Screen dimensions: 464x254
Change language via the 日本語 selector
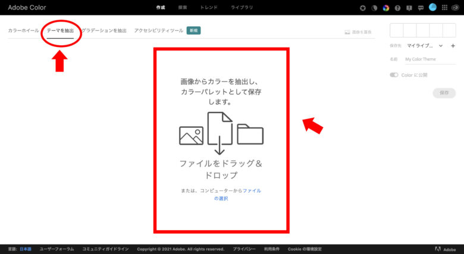(x=26, y=249)
